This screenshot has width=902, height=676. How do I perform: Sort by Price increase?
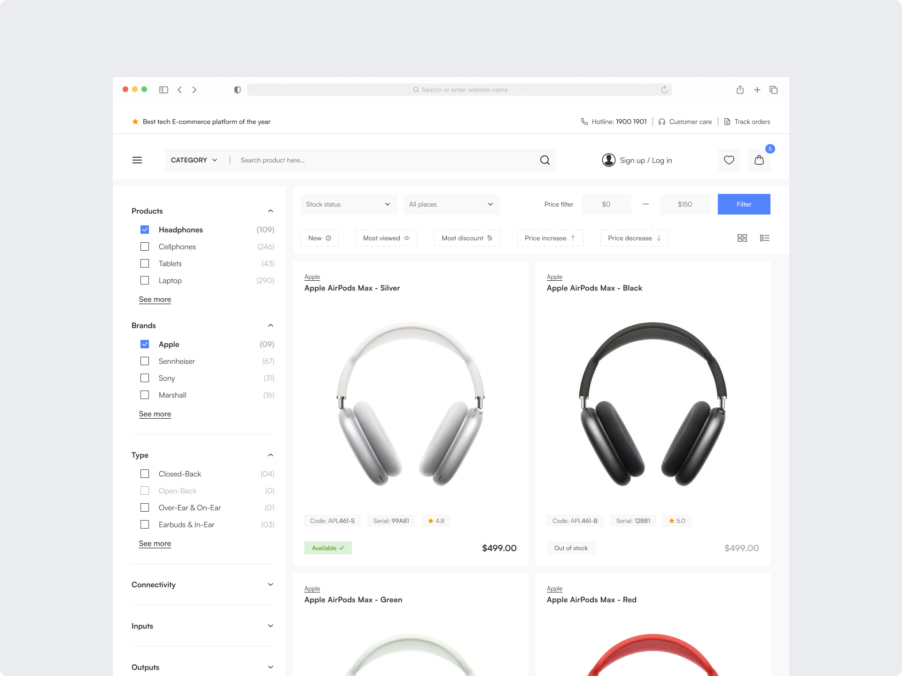[550, 238]
